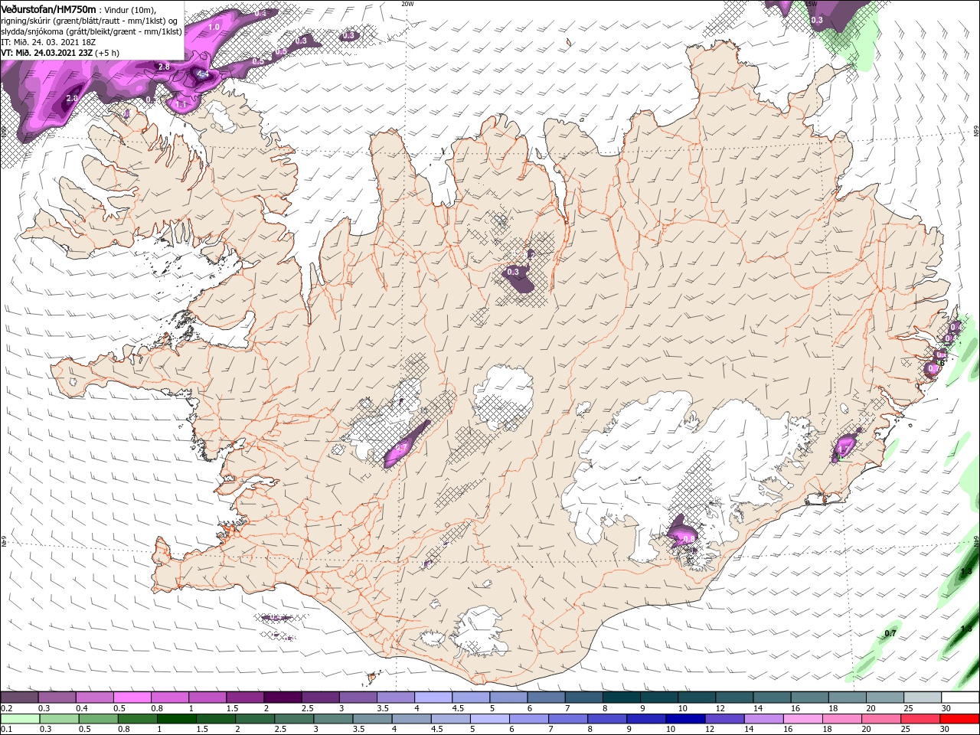Click the 30 label on the upper scale
The image size is (980, 735).
click(x=946, y=708)
